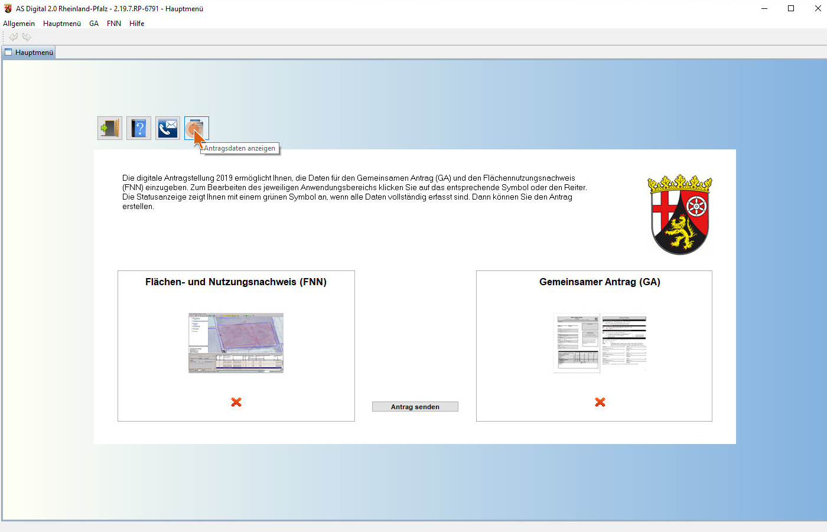Select the Hauptmenü tab

click(x=29, y=53)
